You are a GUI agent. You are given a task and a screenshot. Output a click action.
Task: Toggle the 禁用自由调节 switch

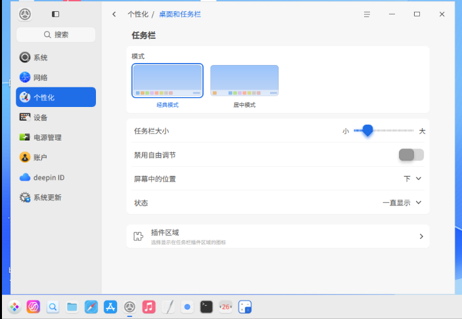pyautogui.click(x=411, y=155)
